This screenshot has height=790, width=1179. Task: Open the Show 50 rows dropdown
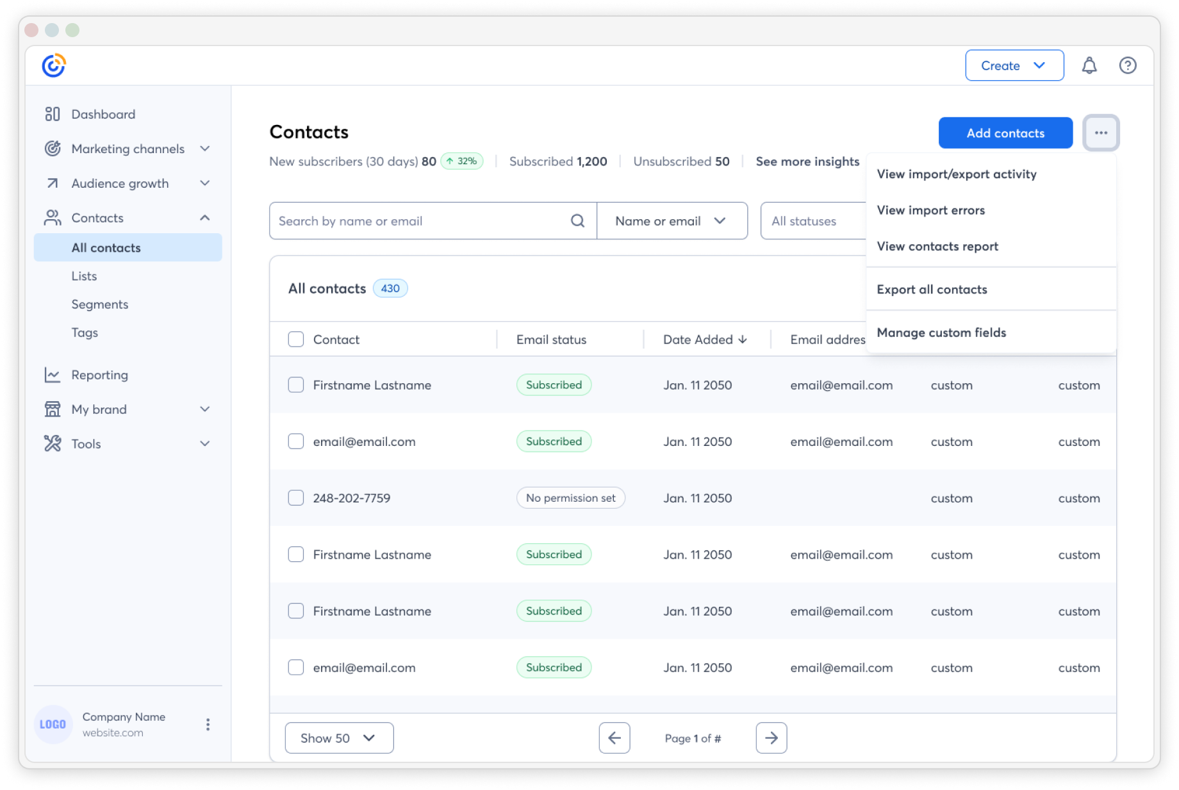tap(339, 738)
